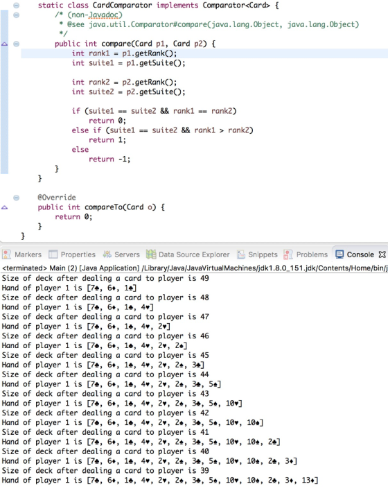This screenshot has width=388, height=493.
Task: Close the Console view with its X
Action: point(382,254)
